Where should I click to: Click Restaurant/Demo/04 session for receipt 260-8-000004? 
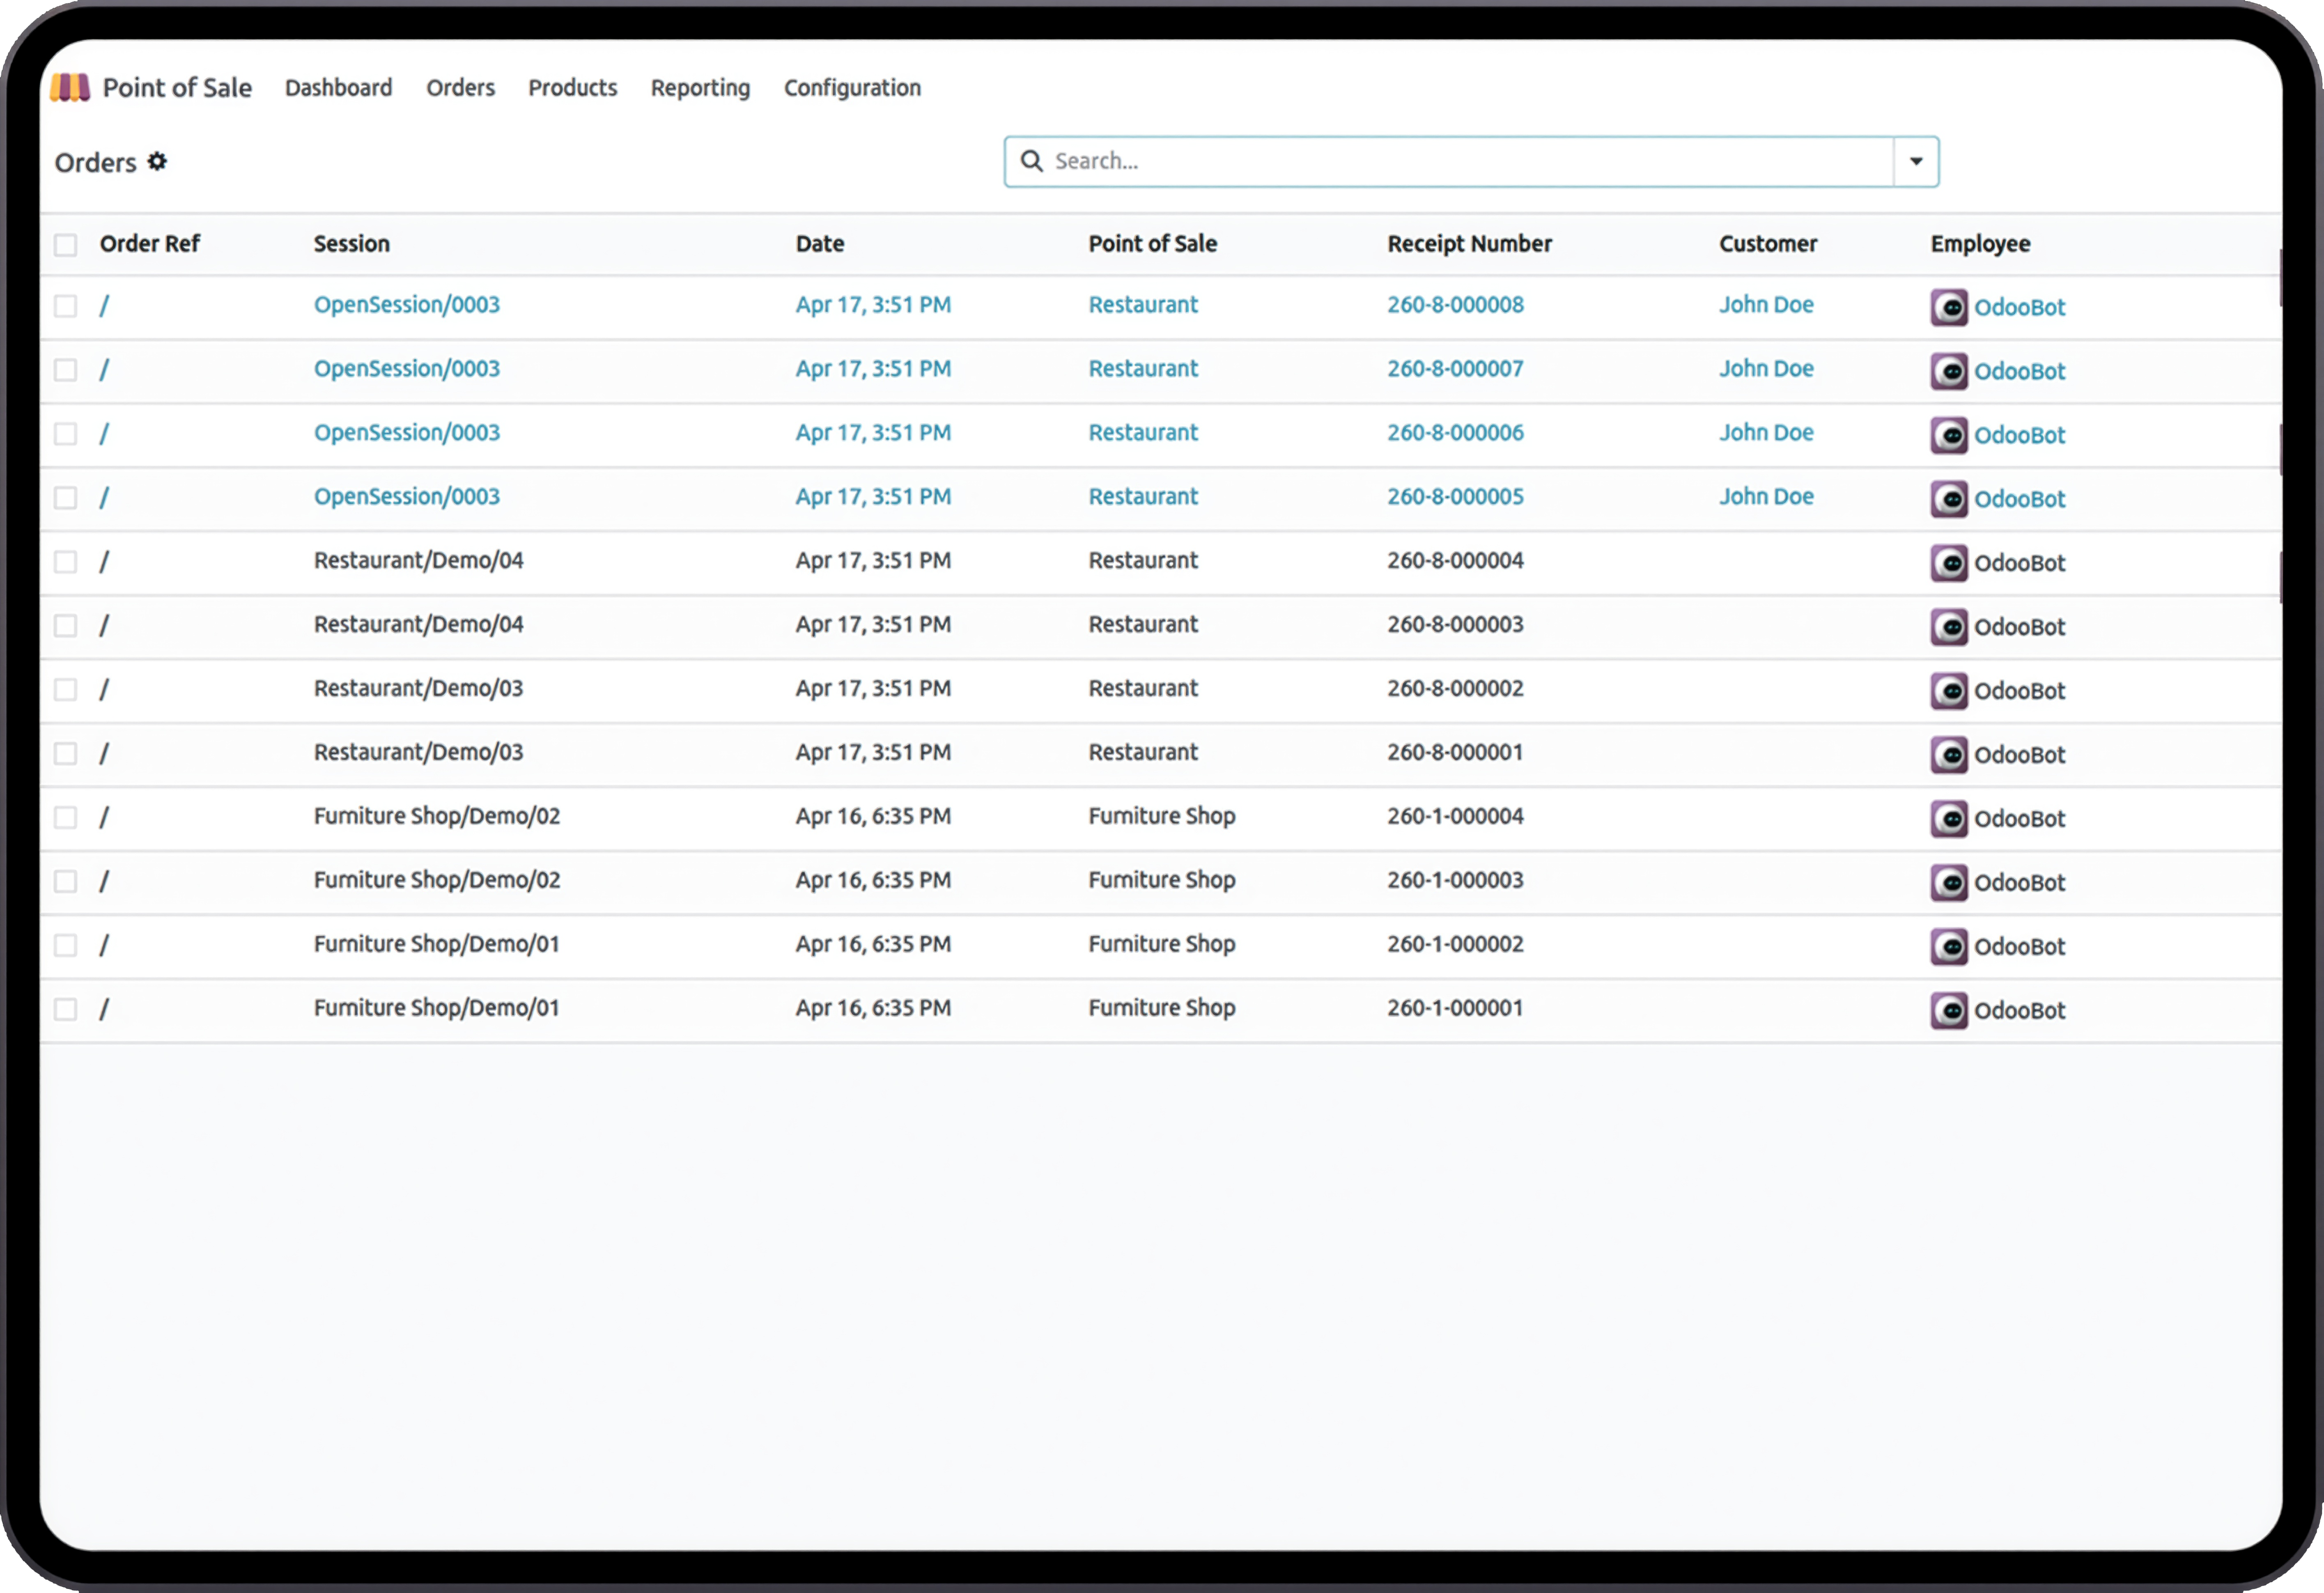point(418,561)
